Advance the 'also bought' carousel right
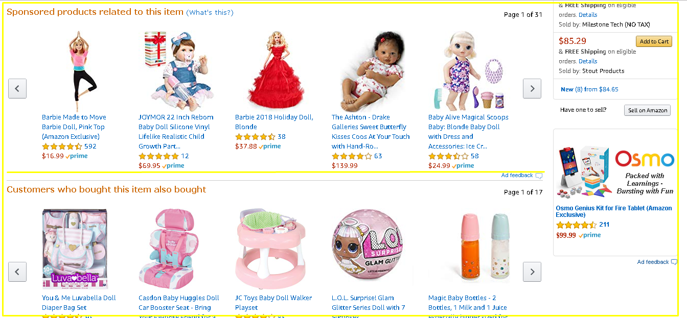The width and height of the screenshot is (687, 318). click(532, 272)
